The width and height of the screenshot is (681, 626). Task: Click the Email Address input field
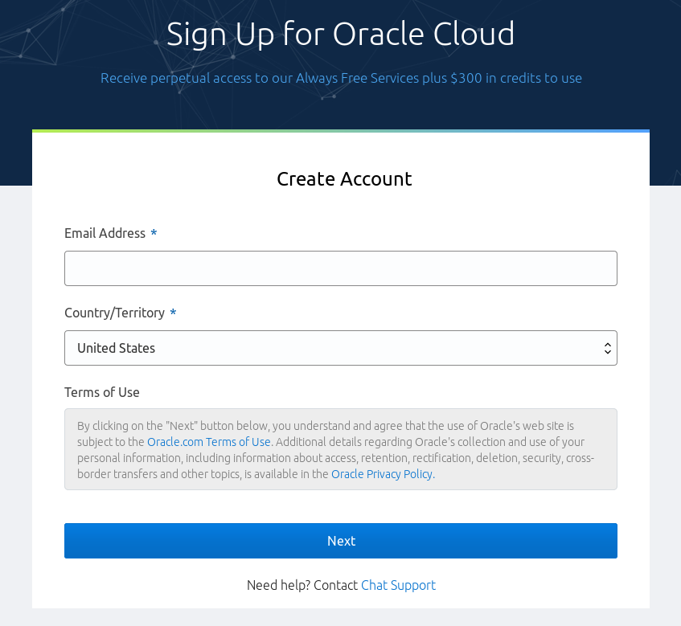340,268
